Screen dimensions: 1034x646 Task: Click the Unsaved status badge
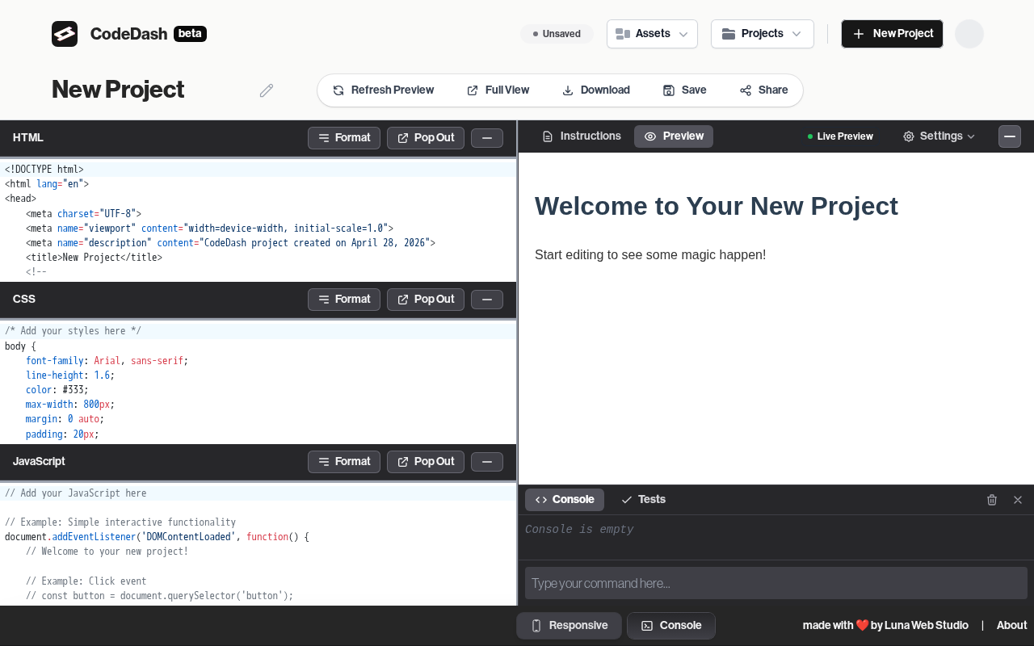[x=557, y=34]
